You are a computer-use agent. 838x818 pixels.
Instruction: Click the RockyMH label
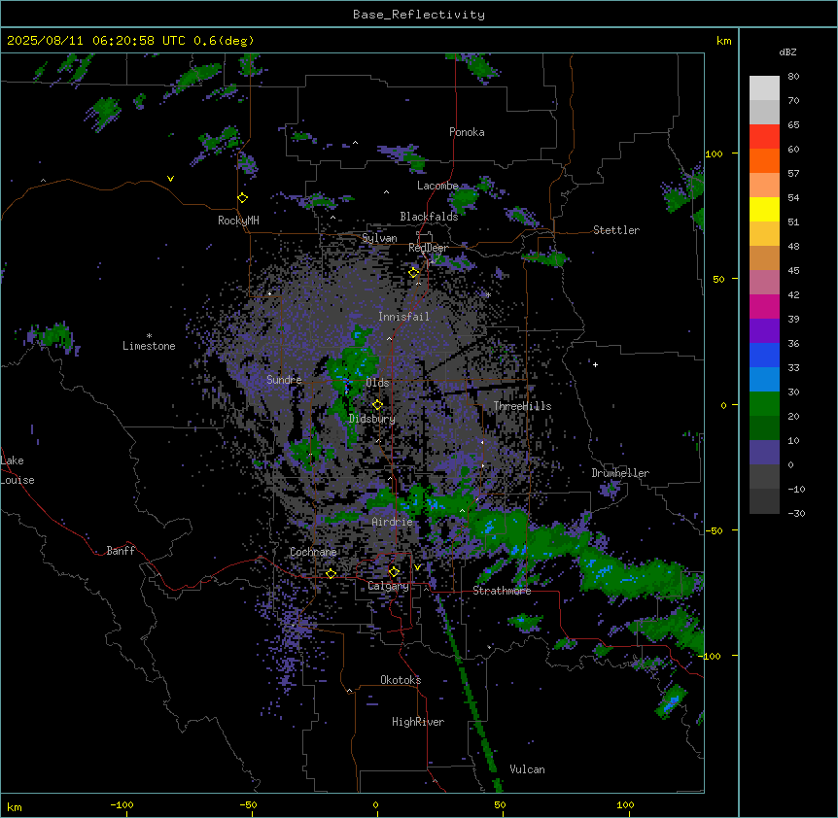click(x=238, y=221)
